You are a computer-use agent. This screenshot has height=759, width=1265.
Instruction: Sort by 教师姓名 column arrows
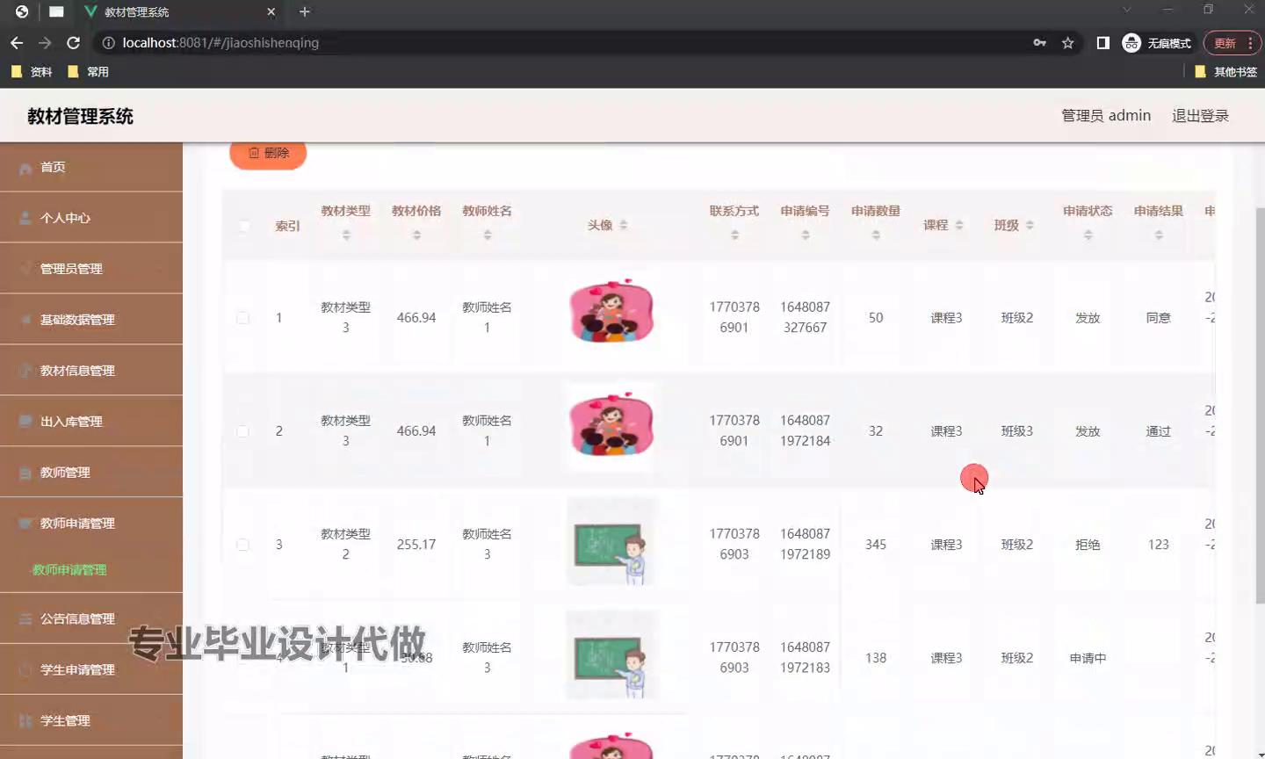point(488,235)
